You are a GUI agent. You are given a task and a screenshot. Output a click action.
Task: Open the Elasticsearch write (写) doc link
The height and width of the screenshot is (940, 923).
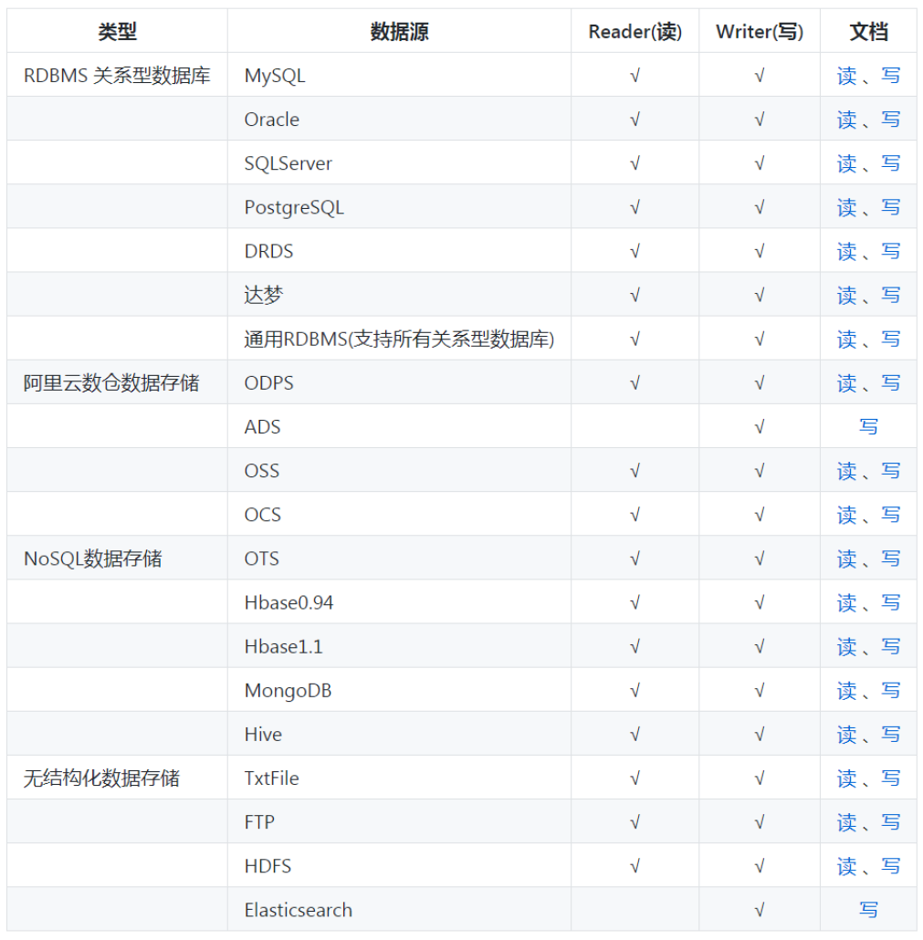868,910
